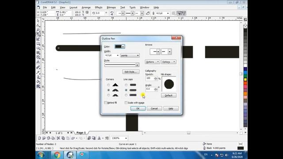
Task: Pick the no-color X swatch in palette
Action: 245,26
